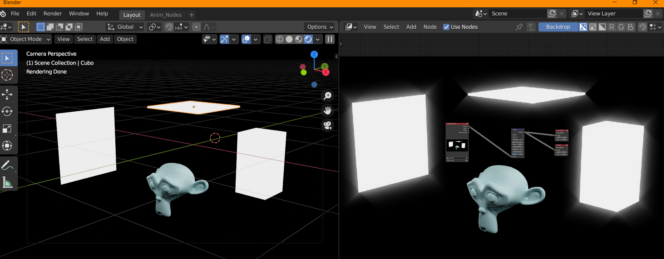The image size is (664, 259).
Task: Click the red X axis on the gizmo
Action: tap(326, 72)
